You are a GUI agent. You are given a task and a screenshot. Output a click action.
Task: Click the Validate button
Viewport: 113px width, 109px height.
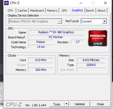80,104
